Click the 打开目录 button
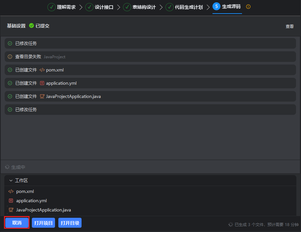The height and width of the screenshot is (232, 301). (70, 223)
